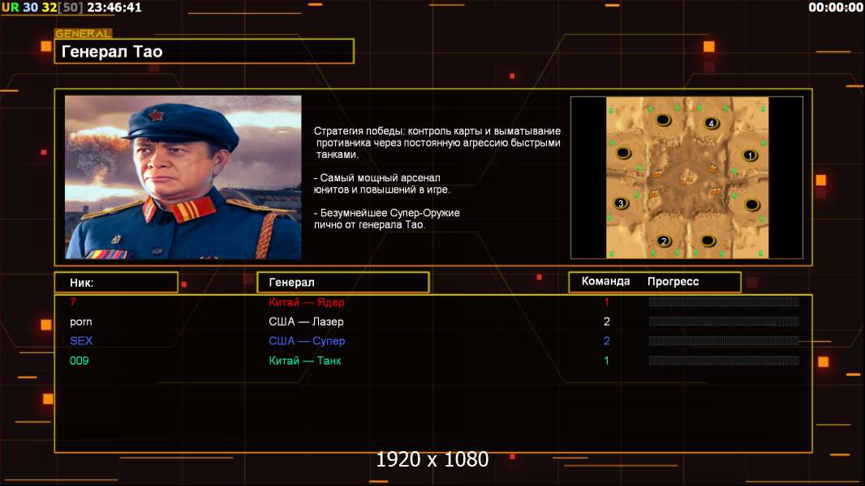Screen dimensions: 865x486
Task: Select the blue player nickname SEX
Action: tap(81, 341)
